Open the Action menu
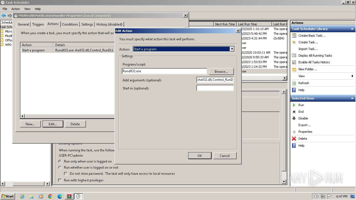 click(16, 9)
